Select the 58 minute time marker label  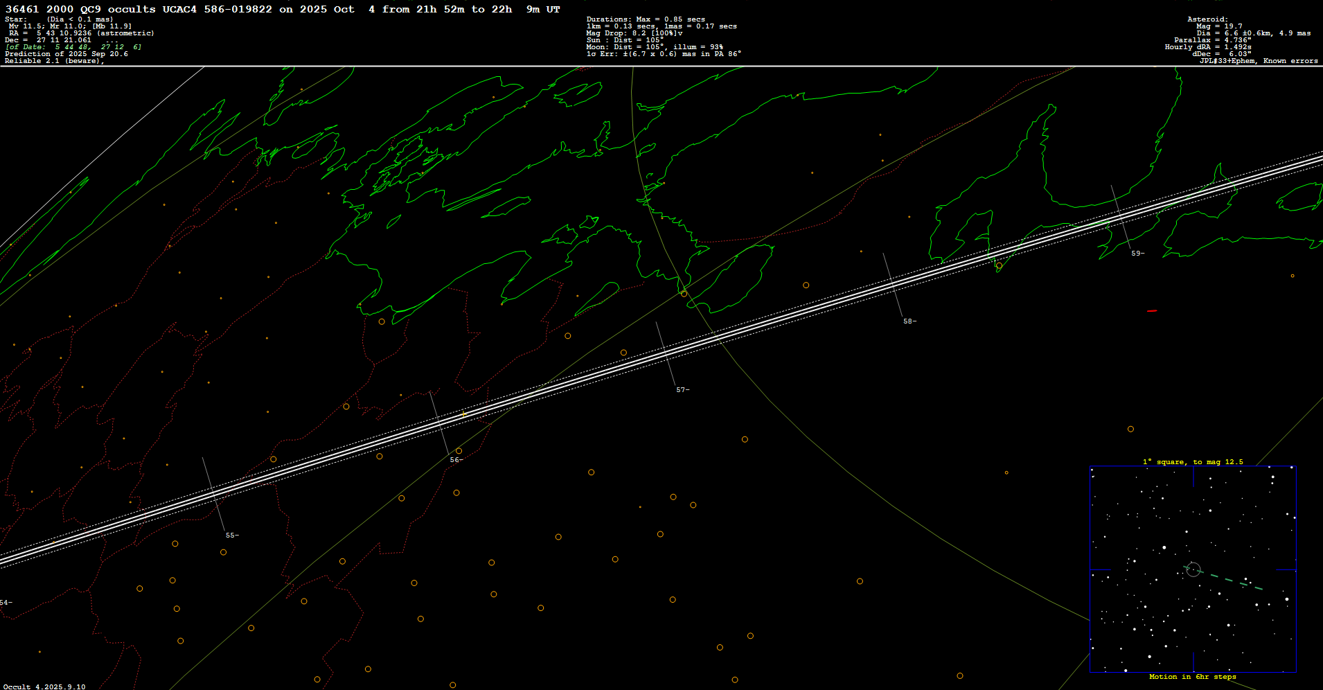pyautogui.click(x=909, y=321)
